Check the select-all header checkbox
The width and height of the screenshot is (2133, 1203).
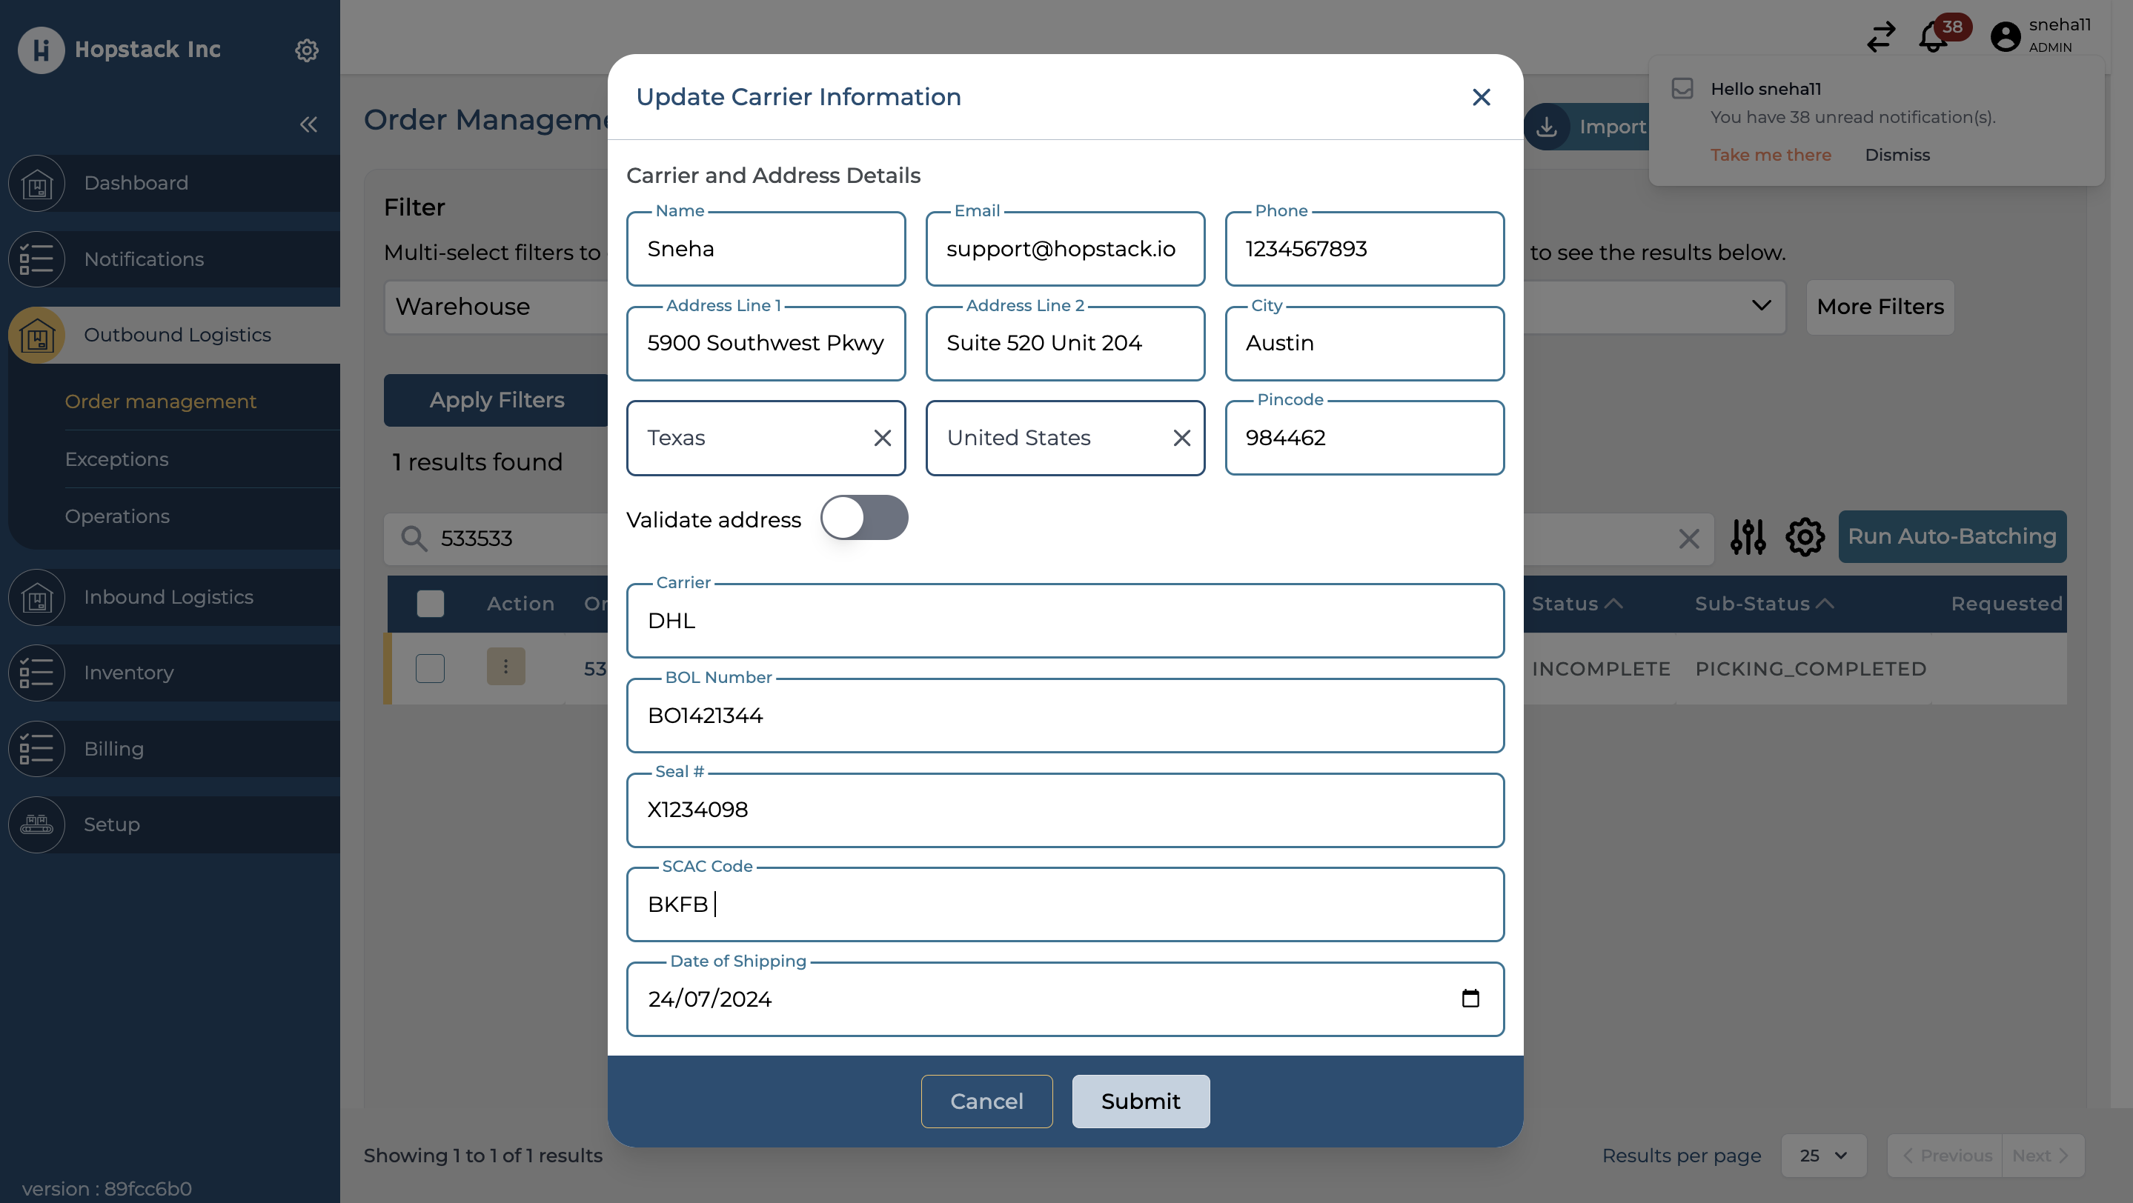coord(430,603)
